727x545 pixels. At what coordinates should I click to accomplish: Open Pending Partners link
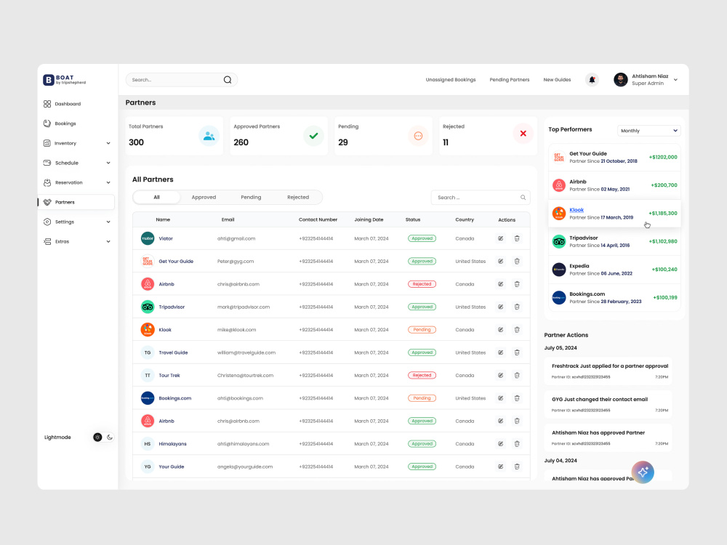(510, 80)
